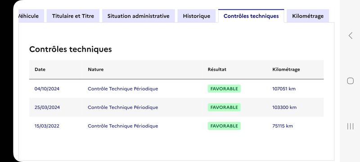Switch to the Véhicule tab
This screenshot has height=162, width=360.
click(31, 16)
